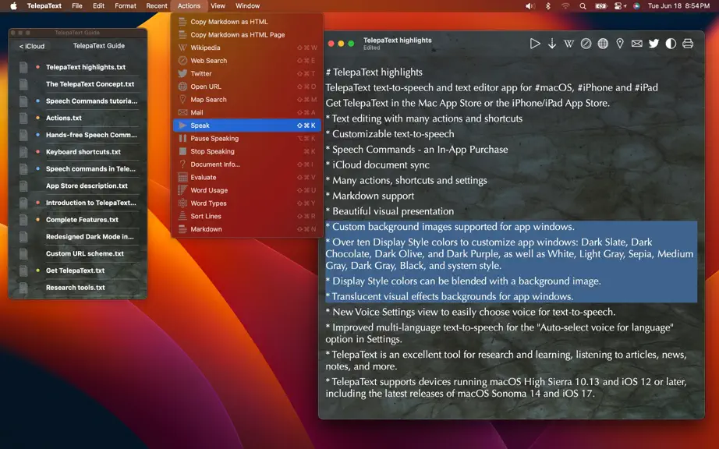
Task: Click the map pin toolbar icon
Action: (x=619, y=44)
